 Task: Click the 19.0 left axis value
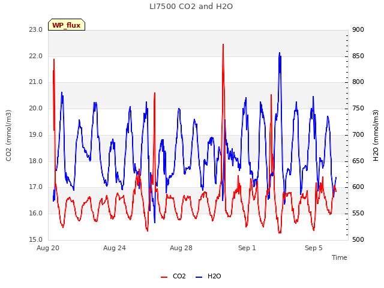36,134
